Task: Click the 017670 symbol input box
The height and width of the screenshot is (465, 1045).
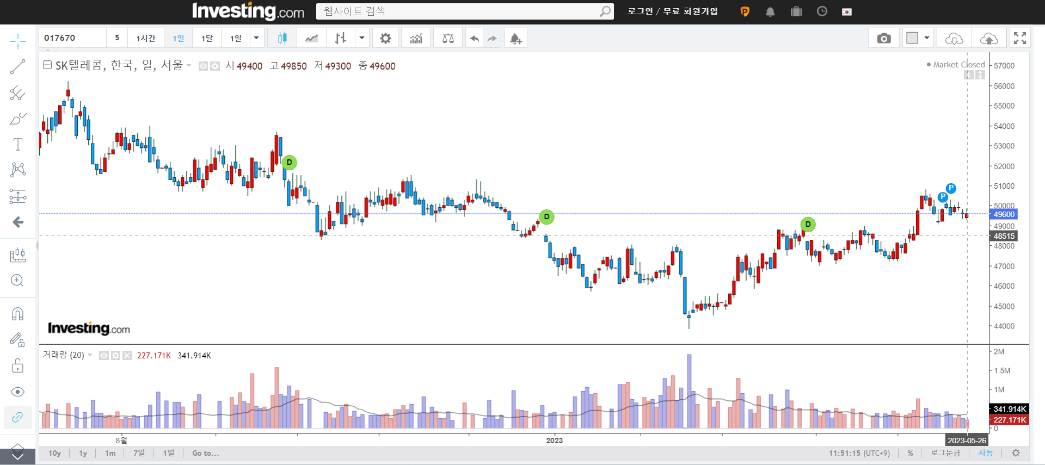Action: 72,38
